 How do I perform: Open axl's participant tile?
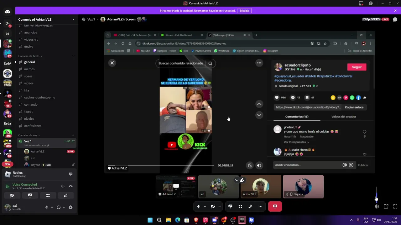[218, 187]
